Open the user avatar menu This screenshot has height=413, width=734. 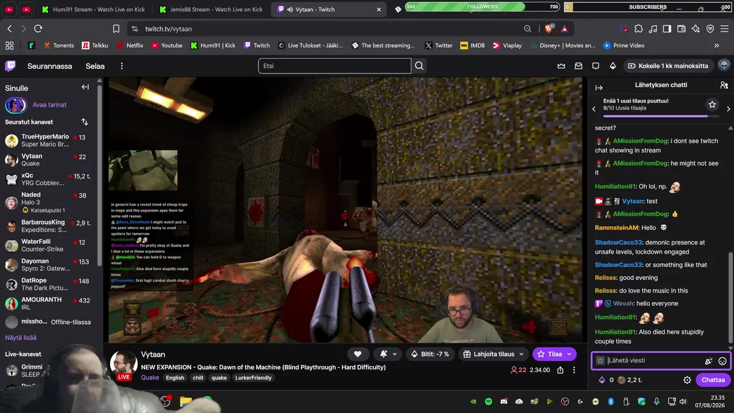724,65
